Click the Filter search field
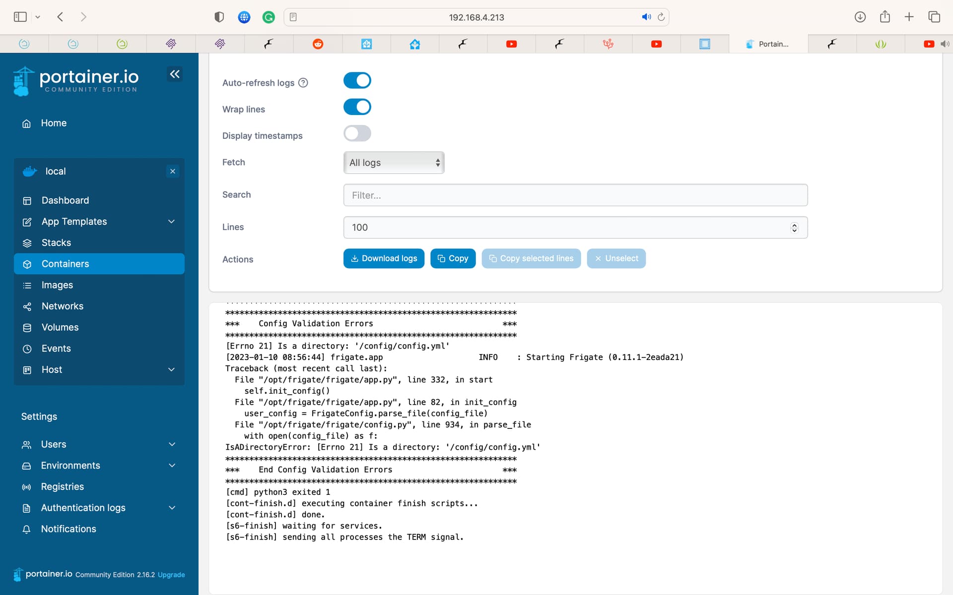This screenshot has height=595, width=953. point(575,195)
